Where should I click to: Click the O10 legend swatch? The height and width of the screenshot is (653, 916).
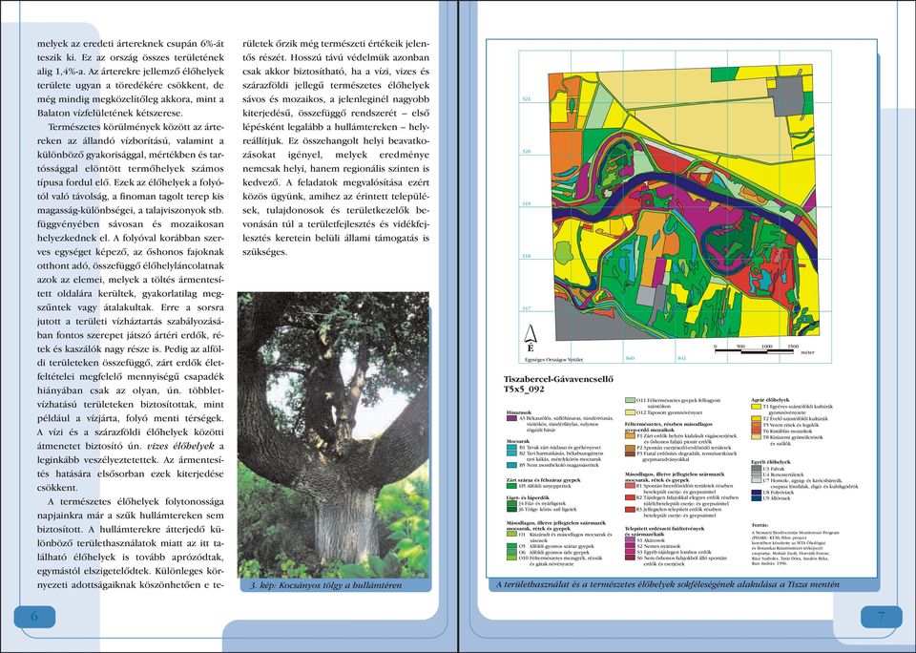[511, 558]
